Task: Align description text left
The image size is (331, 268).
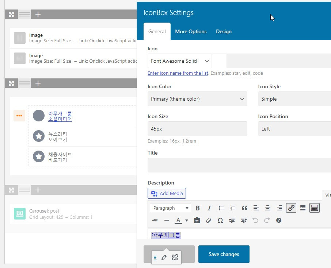Action: click(x=256, y=208)
